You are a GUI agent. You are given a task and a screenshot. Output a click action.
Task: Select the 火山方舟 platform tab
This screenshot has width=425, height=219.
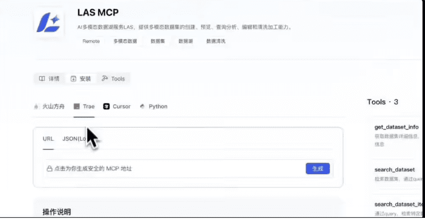50,107
